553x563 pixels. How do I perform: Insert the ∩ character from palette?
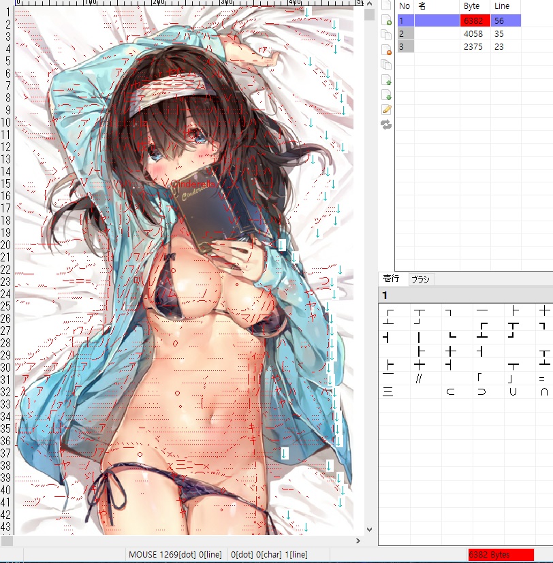point(544,391)
